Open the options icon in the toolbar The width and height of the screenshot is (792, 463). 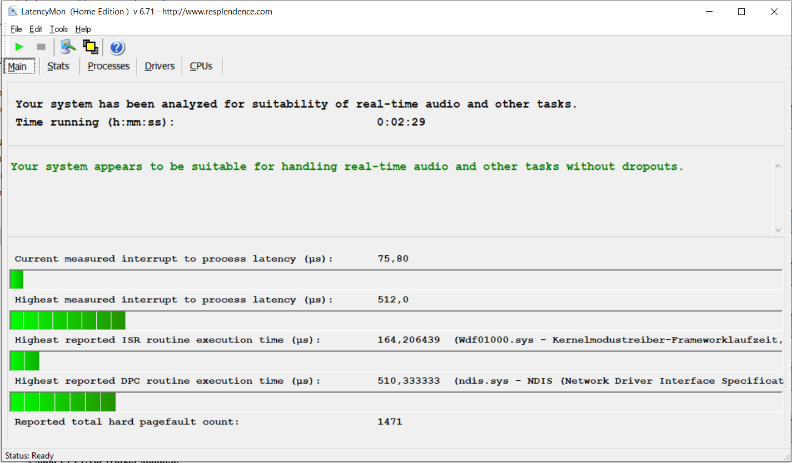click(68, 47)
